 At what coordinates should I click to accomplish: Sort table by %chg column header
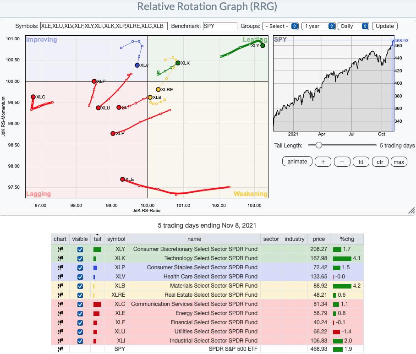click(347, 239)
